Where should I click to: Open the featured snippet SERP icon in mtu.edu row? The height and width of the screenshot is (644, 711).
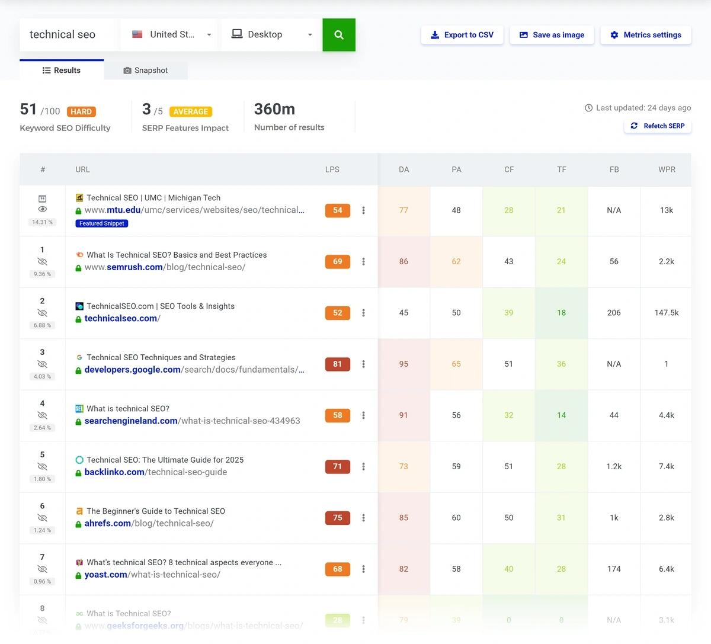[x=42, y=198]
